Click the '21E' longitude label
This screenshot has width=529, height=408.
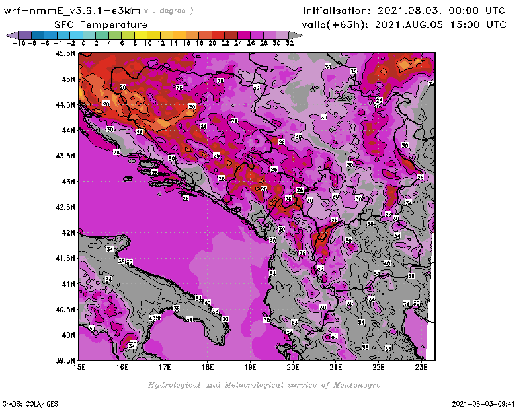pos(336,367)
